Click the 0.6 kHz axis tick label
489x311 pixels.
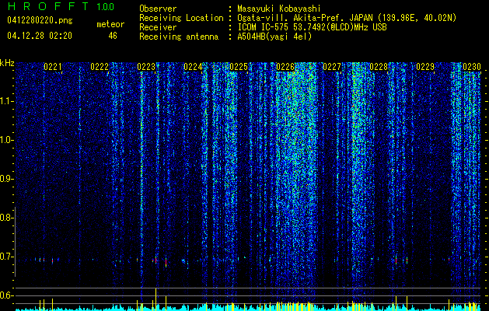tap(6, 295)
